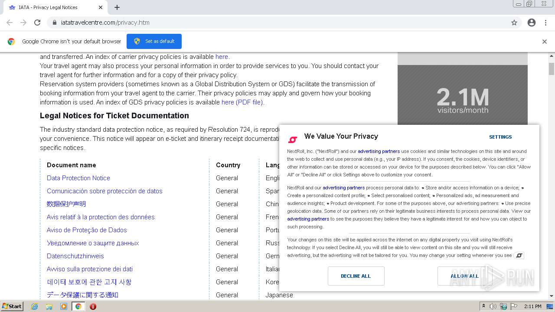Screen dimensions: 555x312
Task: Click the network tray icon
Action: click(503, 306)
